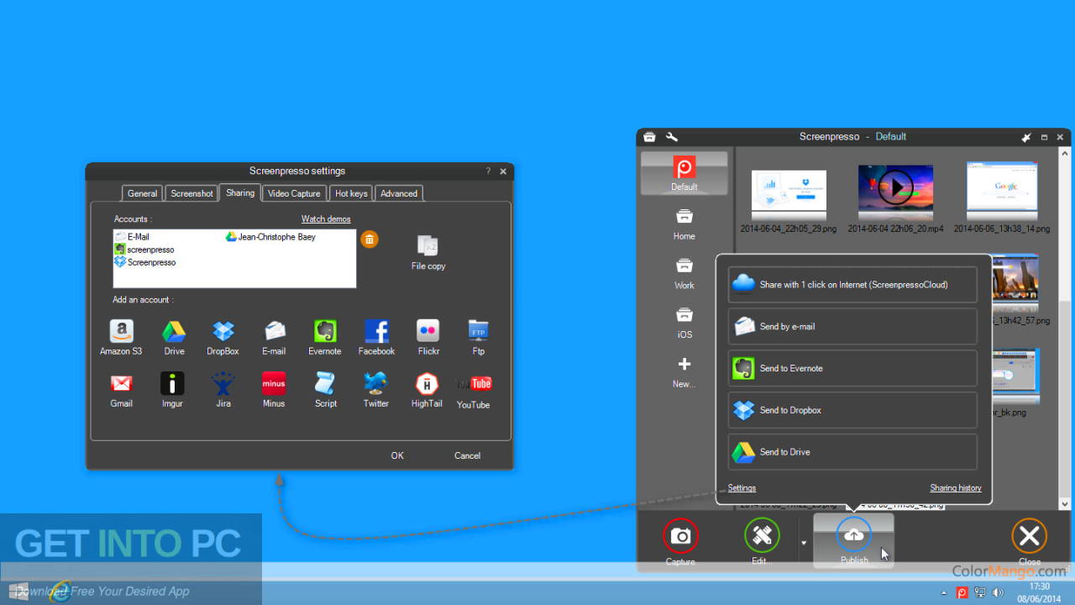The width and height of the screenshot is (1075, 605).
Task: Click the Publish cloud button
Action: (853, 539)
